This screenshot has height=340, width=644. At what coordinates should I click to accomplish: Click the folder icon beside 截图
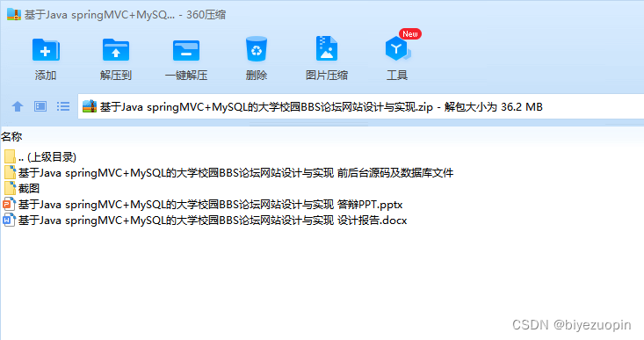point(10,189)
